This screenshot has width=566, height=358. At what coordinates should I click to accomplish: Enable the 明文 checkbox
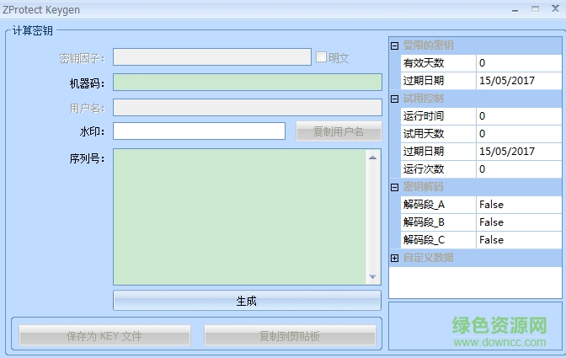click(x=321, y=57)
